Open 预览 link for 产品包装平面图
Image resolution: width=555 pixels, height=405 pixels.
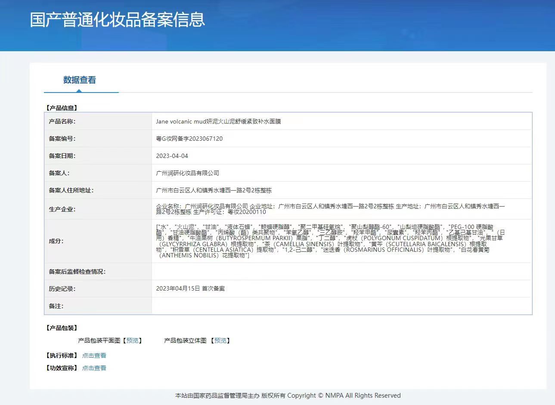coord(133,340)
